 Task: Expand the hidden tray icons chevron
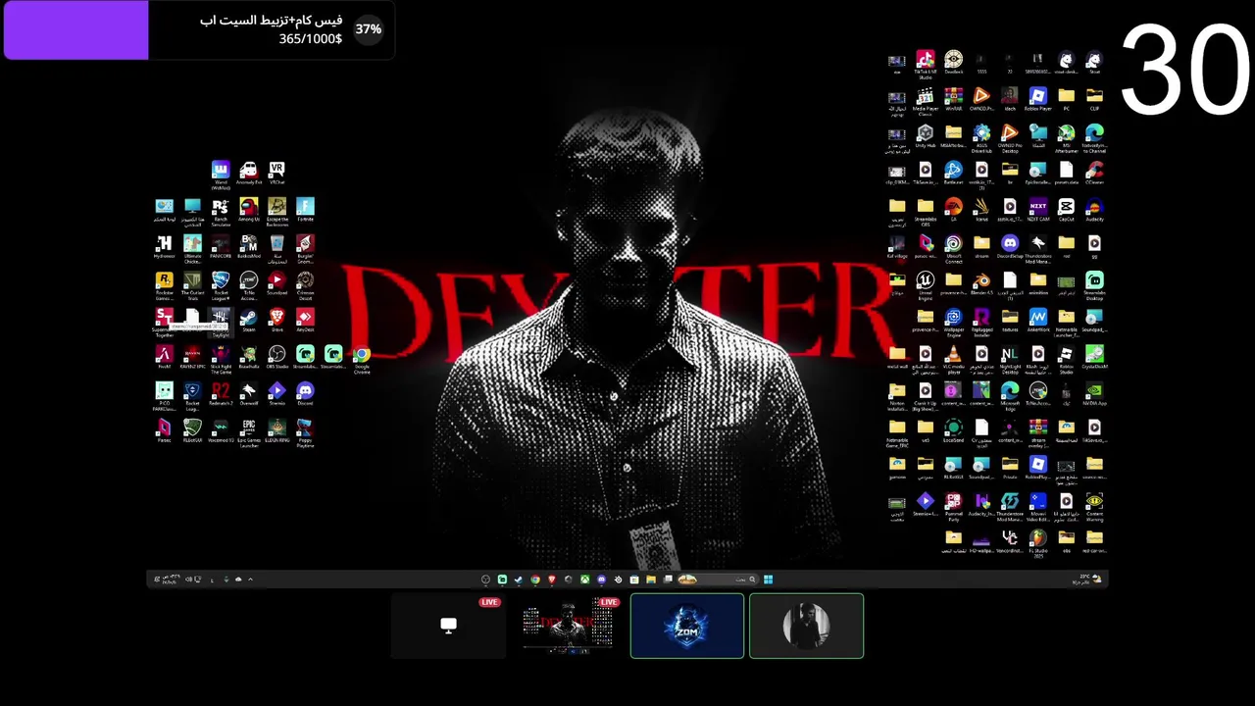tap(250, 580)
